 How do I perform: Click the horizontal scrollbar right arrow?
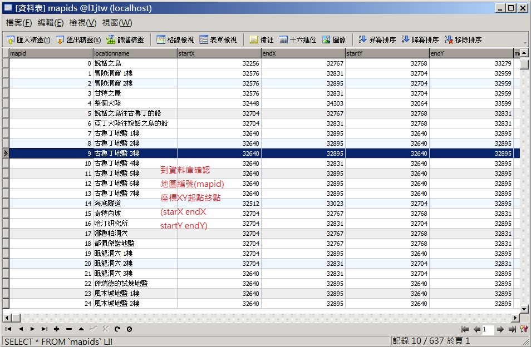point(515,318)
